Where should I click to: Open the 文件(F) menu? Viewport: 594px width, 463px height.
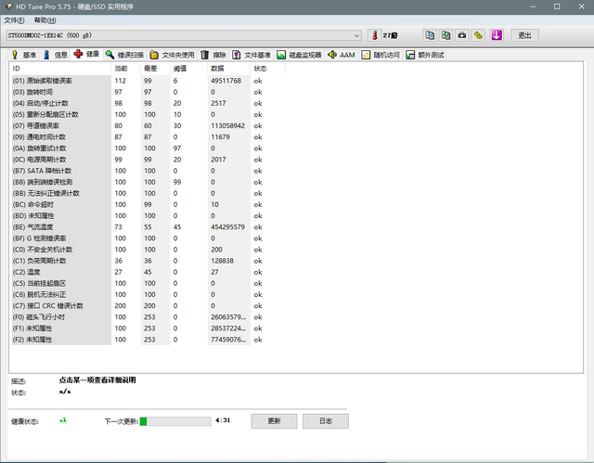[x=15, y=20]
